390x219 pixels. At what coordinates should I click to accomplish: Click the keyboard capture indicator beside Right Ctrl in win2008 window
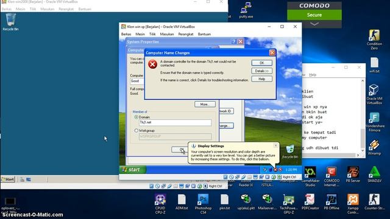[205, 186]
